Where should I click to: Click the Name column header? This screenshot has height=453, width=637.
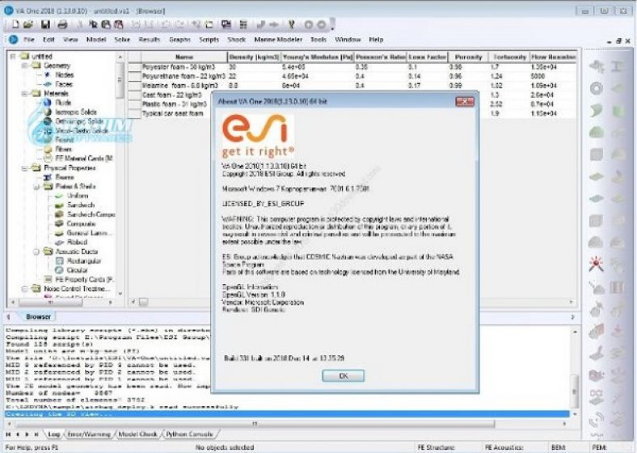coord(184,57)
